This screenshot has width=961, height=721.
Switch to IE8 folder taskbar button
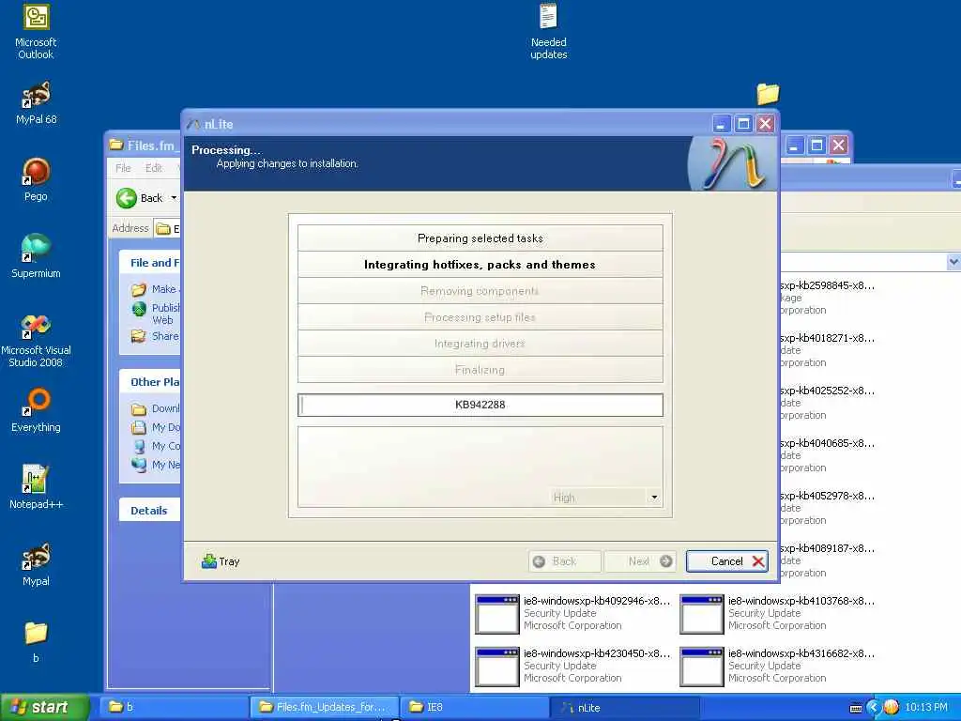(474, 707)
